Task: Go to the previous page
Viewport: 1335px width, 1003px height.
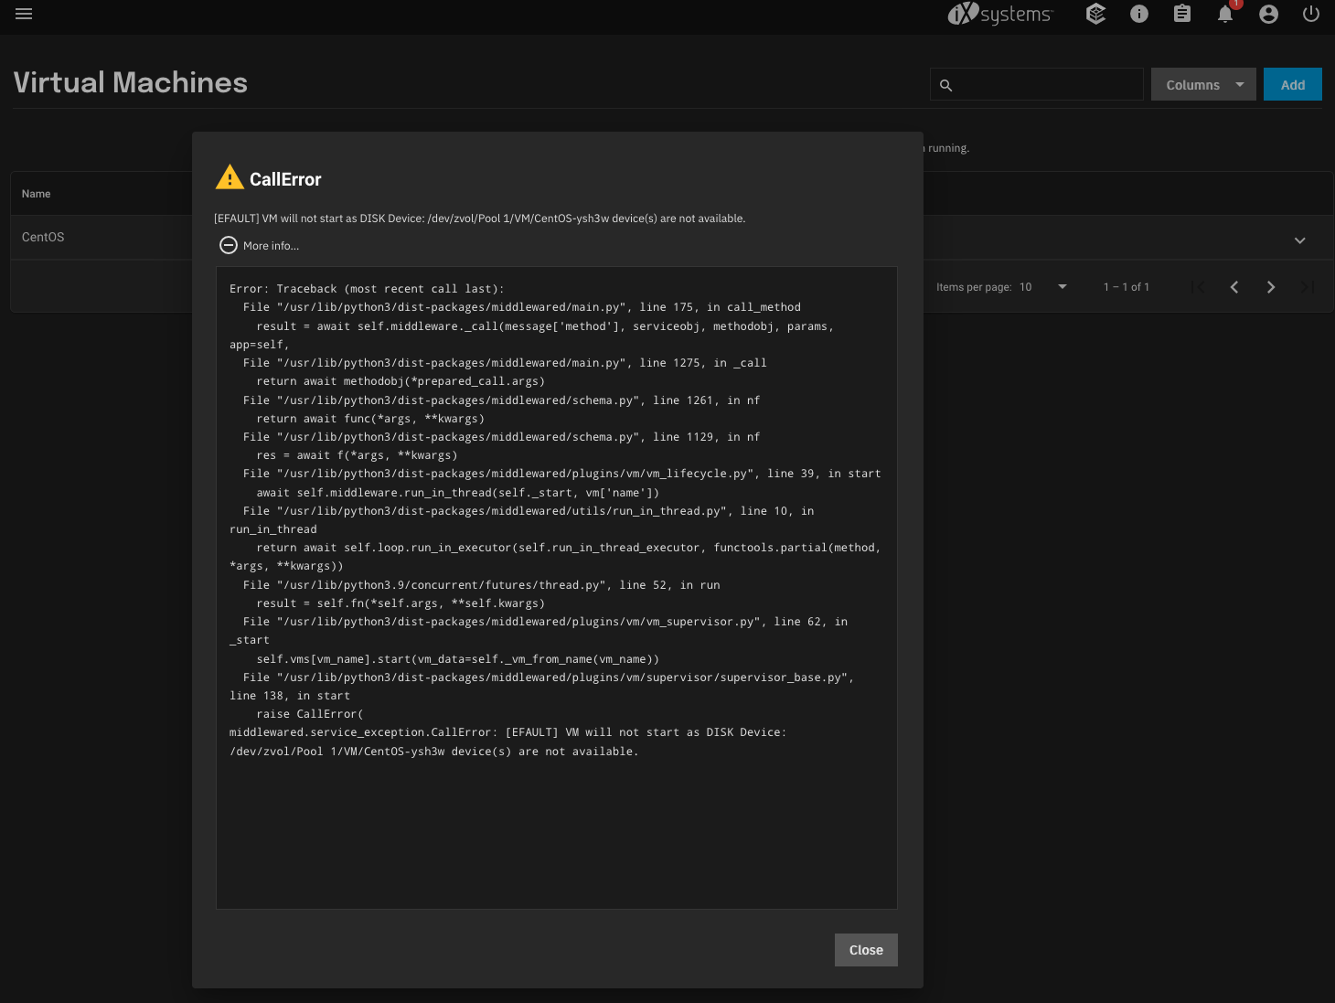Action: pos(1234,287)
